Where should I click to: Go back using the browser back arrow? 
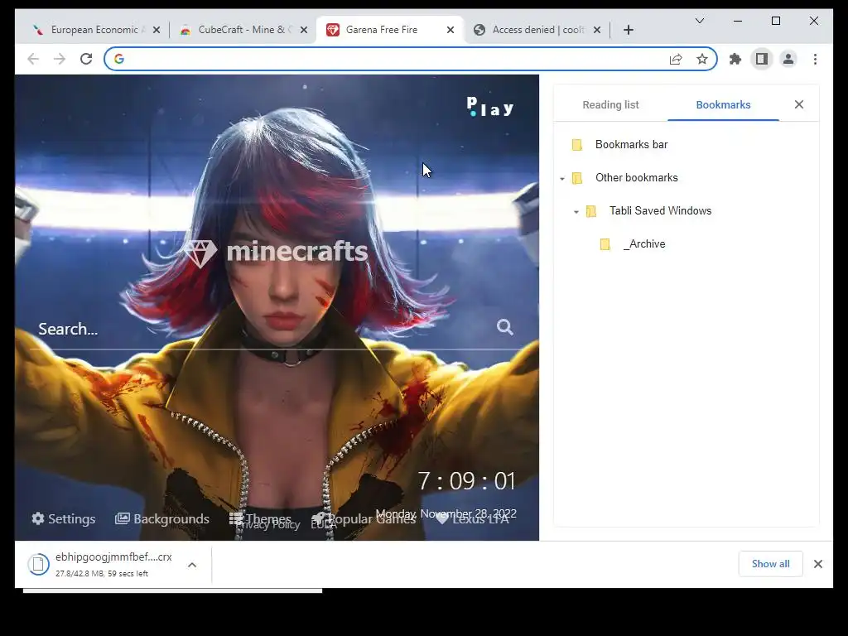33,59
